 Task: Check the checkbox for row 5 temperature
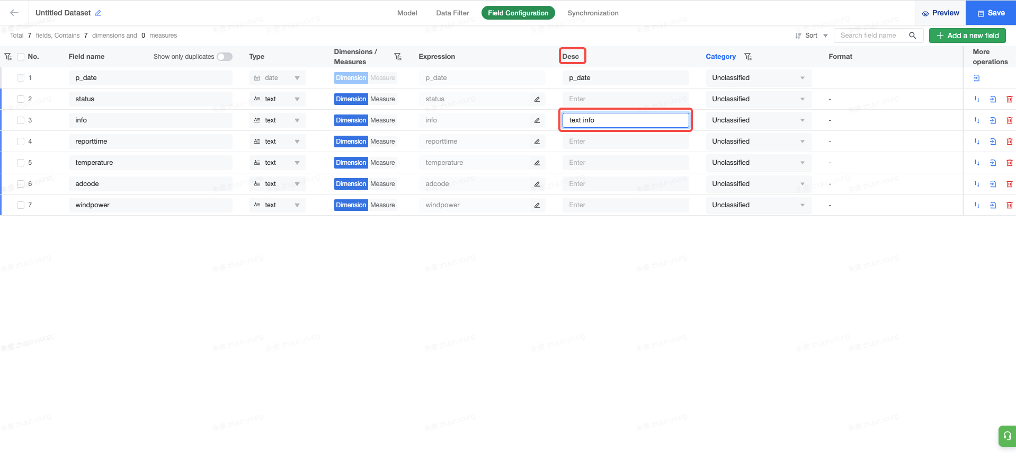pyautogui.click(x=21, y=163)
